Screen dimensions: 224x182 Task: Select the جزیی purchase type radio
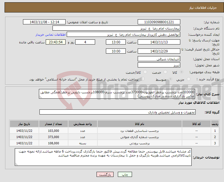(x=189, y=79)
